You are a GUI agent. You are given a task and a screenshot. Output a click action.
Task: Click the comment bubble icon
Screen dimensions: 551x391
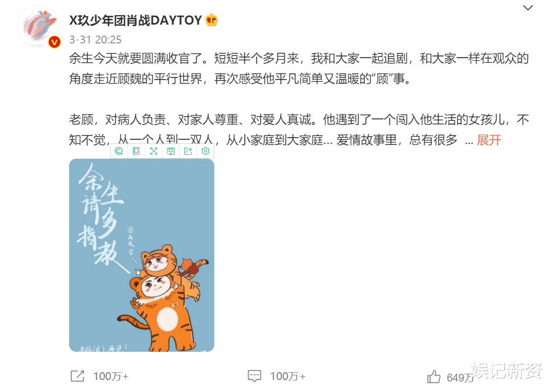pos(255,376)
